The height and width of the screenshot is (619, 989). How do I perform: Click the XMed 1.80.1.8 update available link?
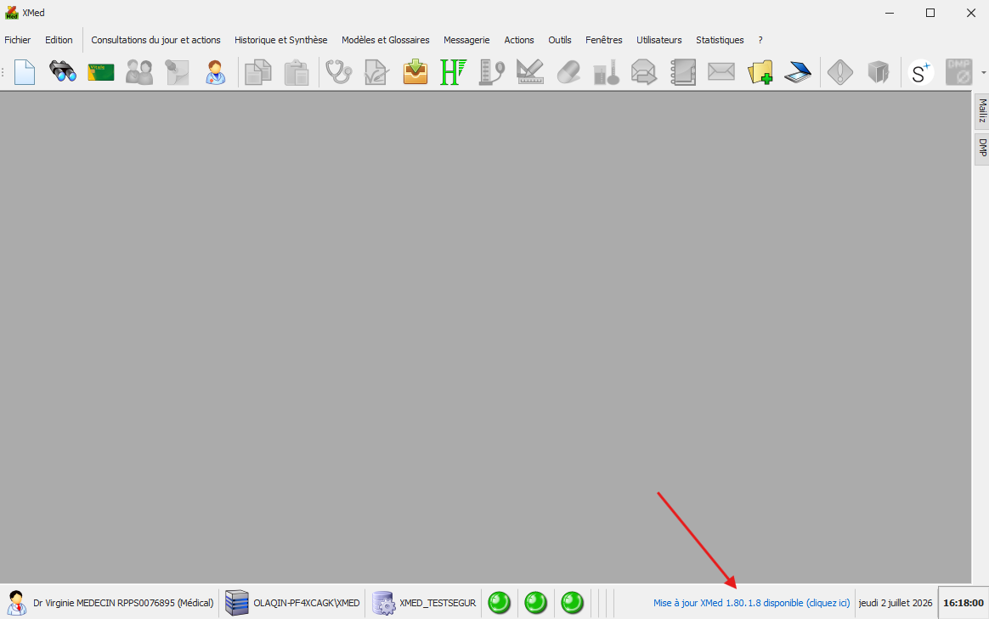pyautogui.click(x=751, y=603)
